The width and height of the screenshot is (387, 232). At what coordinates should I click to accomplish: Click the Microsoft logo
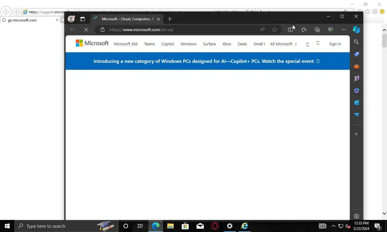pos(92,43)
